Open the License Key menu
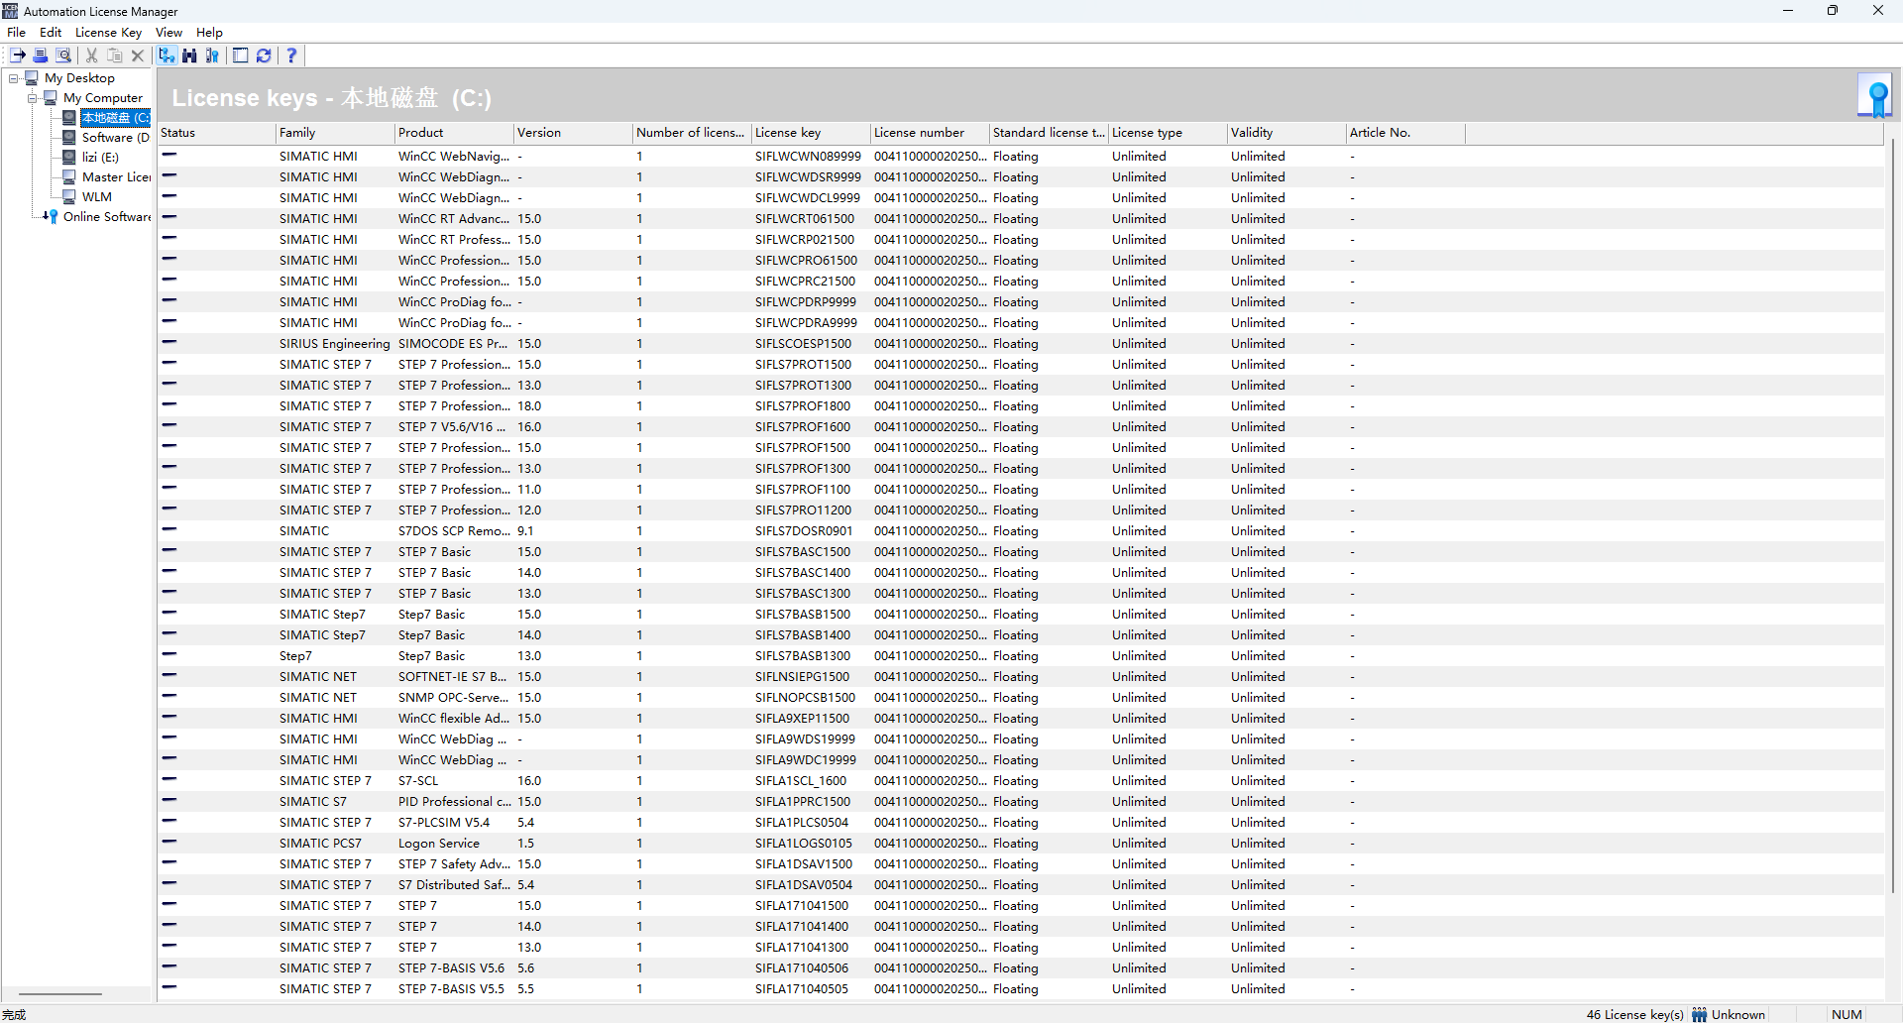Image resolution: width=1903 pixels, height=1023 pixels. coord(107,32)
